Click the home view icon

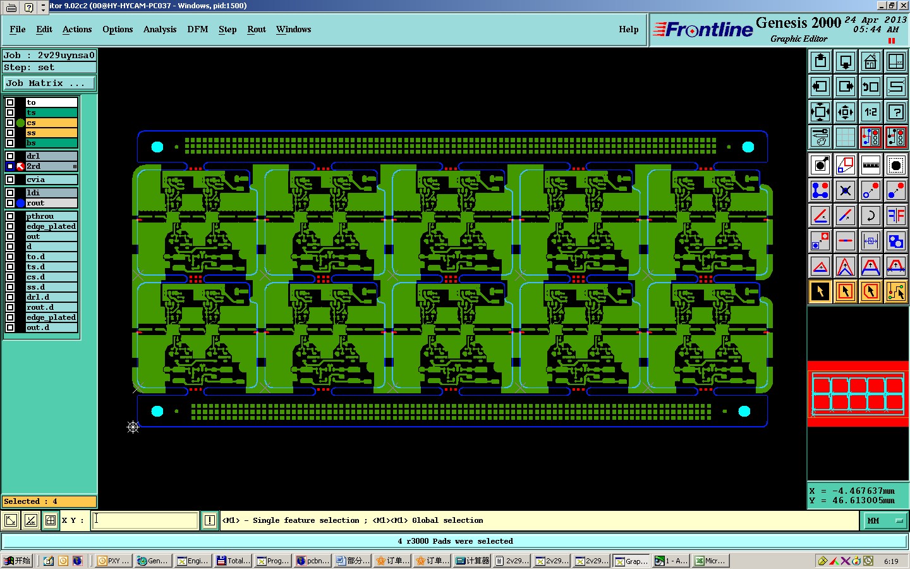(871, 61)
